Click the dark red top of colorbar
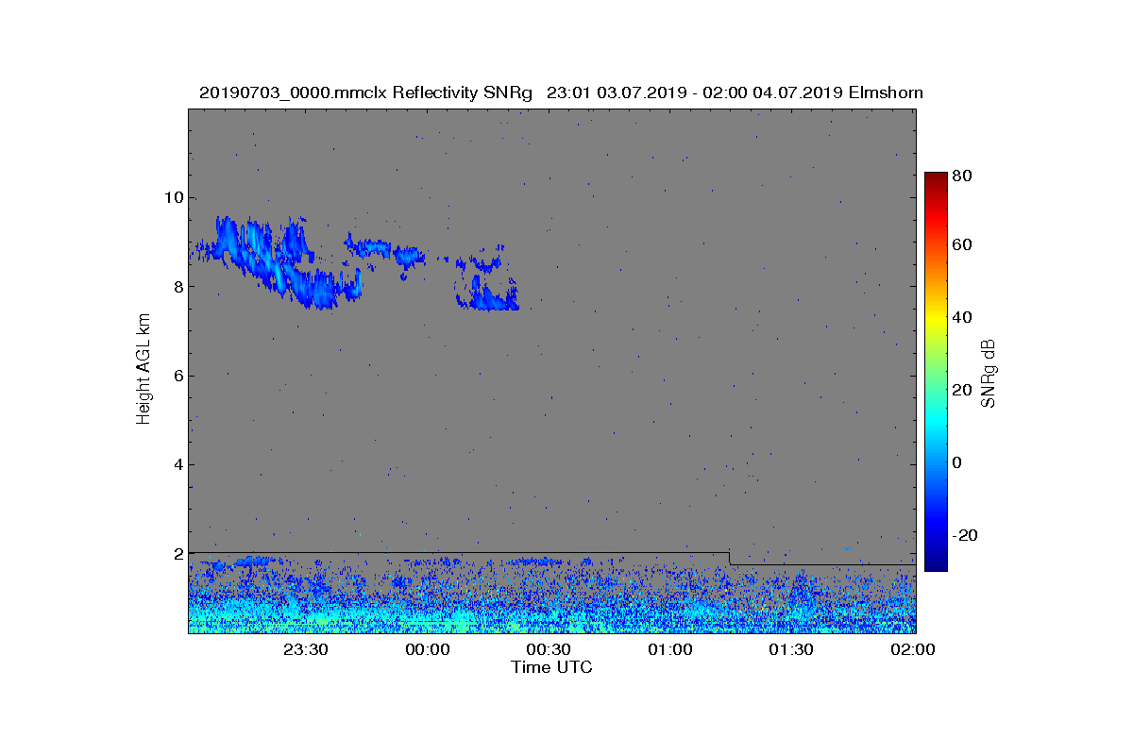The image size is (1133, 755). point(936,179)
